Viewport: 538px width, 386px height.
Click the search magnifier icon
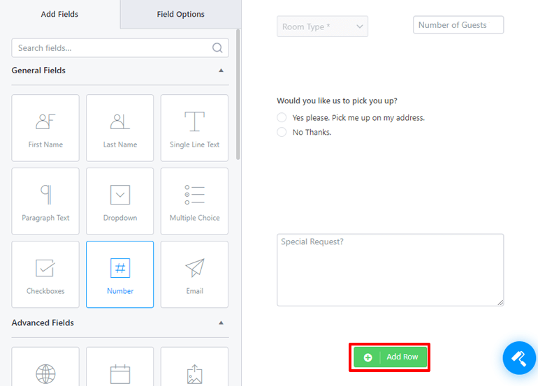point(217,47)
